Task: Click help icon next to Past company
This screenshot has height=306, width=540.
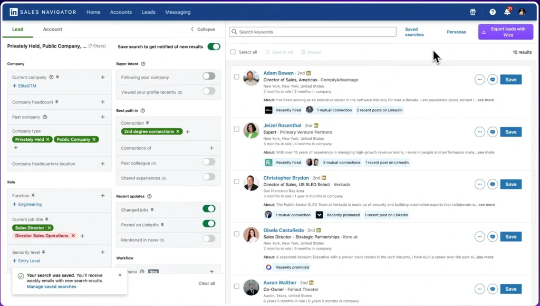Action: tap(45, 117)
